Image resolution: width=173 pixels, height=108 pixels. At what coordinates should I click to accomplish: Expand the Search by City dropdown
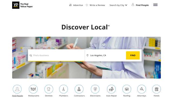point(118,5)
